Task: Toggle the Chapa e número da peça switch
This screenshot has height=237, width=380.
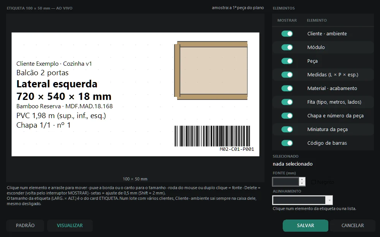Action: pos(287,115)
